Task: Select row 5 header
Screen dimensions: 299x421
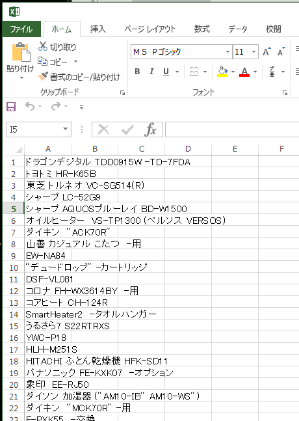Action: coord(14,209)
